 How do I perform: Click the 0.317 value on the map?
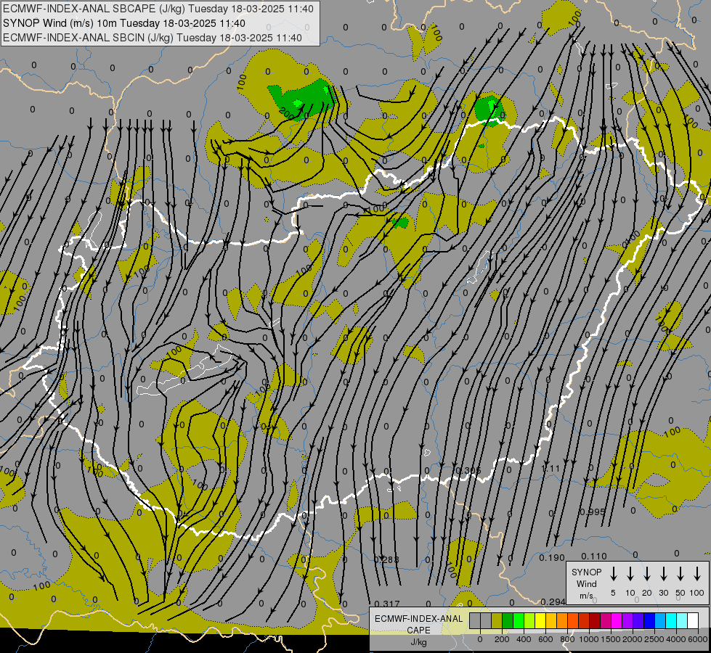coord(387,604)
